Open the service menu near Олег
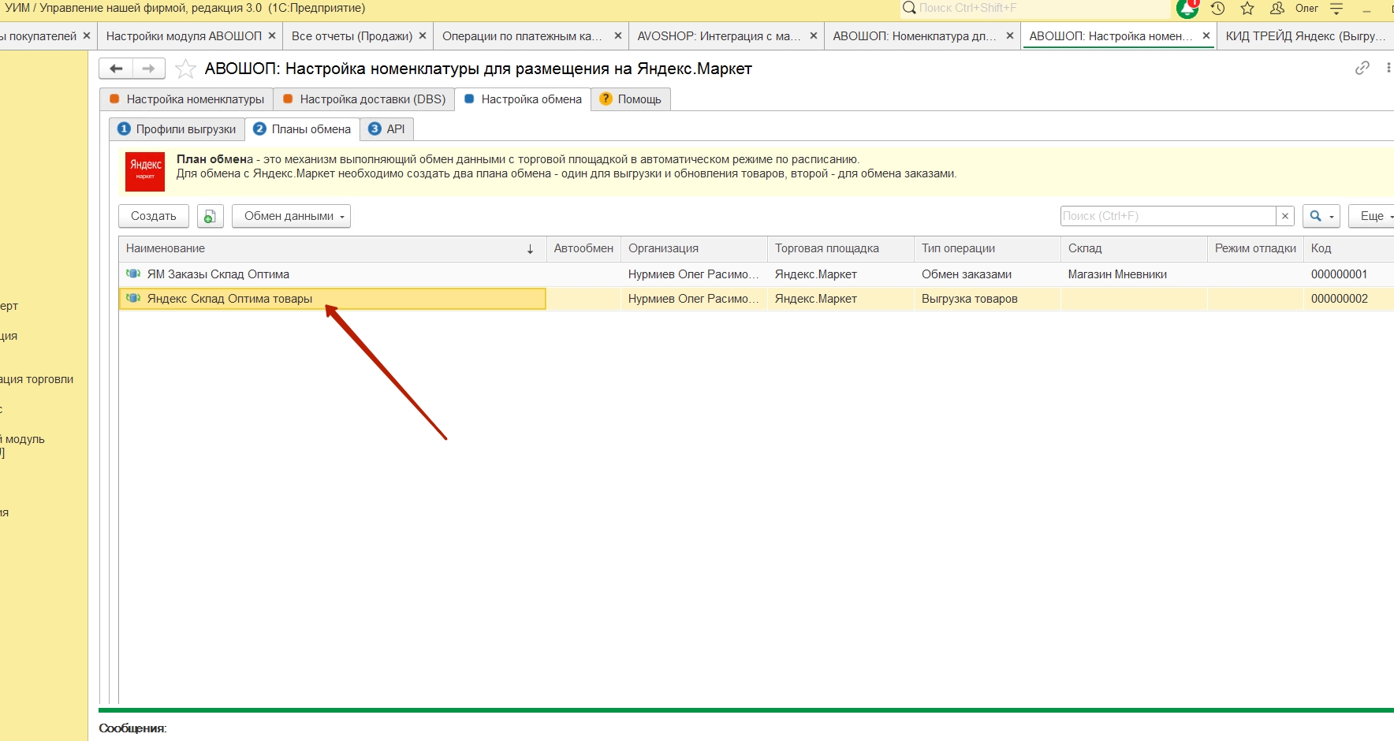The width and height of the screenshot is (1394, 741). [1336, 9]
